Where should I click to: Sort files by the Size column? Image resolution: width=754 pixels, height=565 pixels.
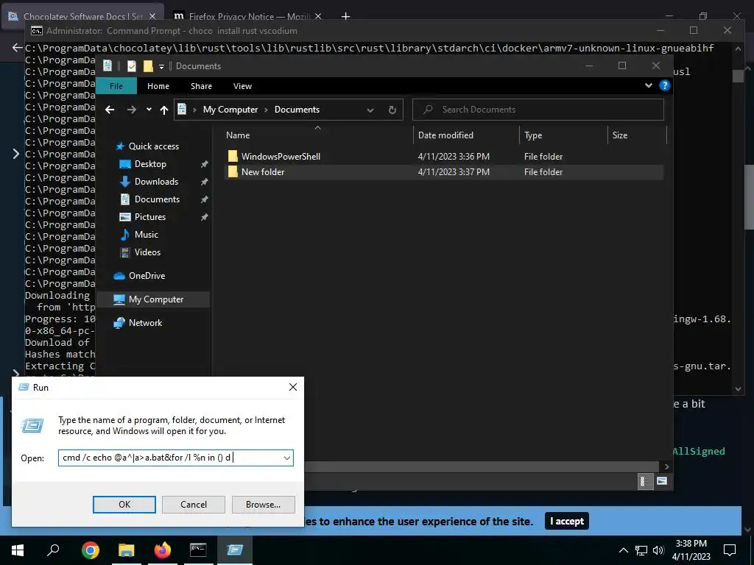tap(637, 135)
